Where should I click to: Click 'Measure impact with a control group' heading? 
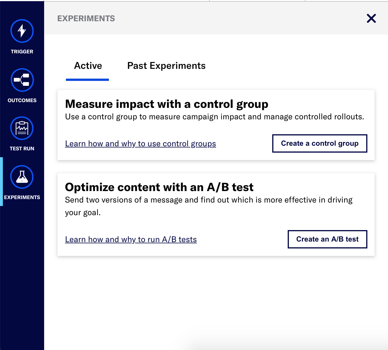pos(167,104)
